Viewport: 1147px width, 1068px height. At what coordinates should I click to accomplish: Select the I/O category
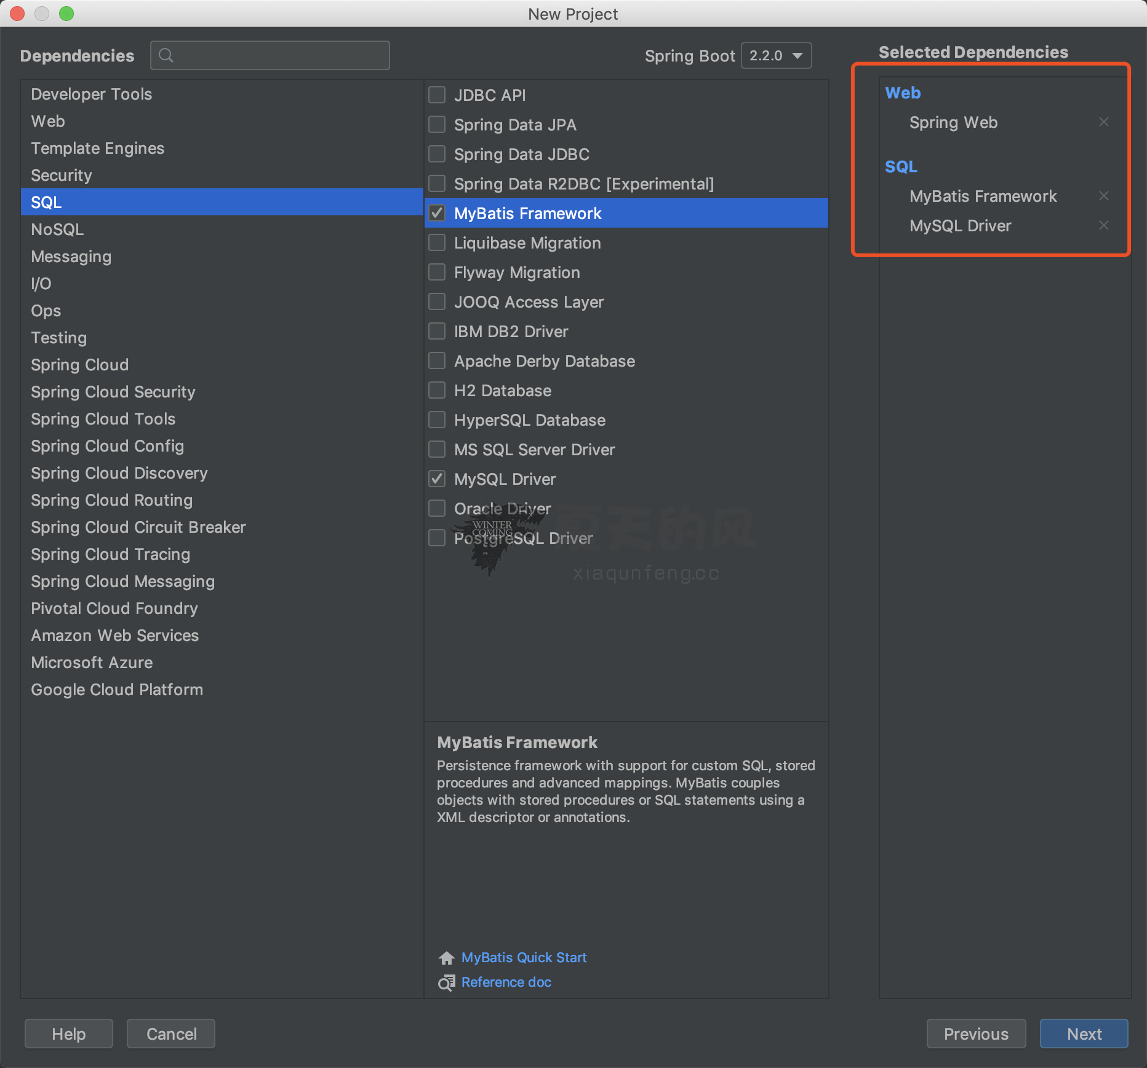(222, 284)
